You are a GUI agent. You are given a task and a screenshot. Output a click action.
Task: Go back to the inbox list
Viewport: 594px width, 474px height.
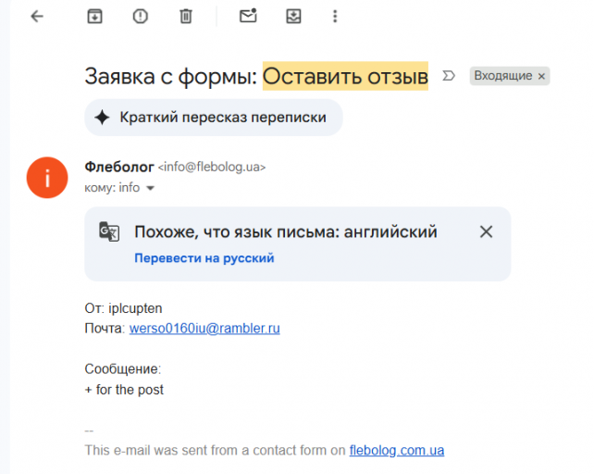[x=37, y=17]
